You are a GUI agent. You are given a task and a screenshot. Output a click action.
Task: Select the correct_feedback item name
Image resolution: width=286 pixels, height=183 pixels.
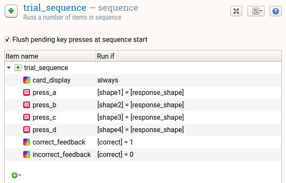tap(59, 142)
